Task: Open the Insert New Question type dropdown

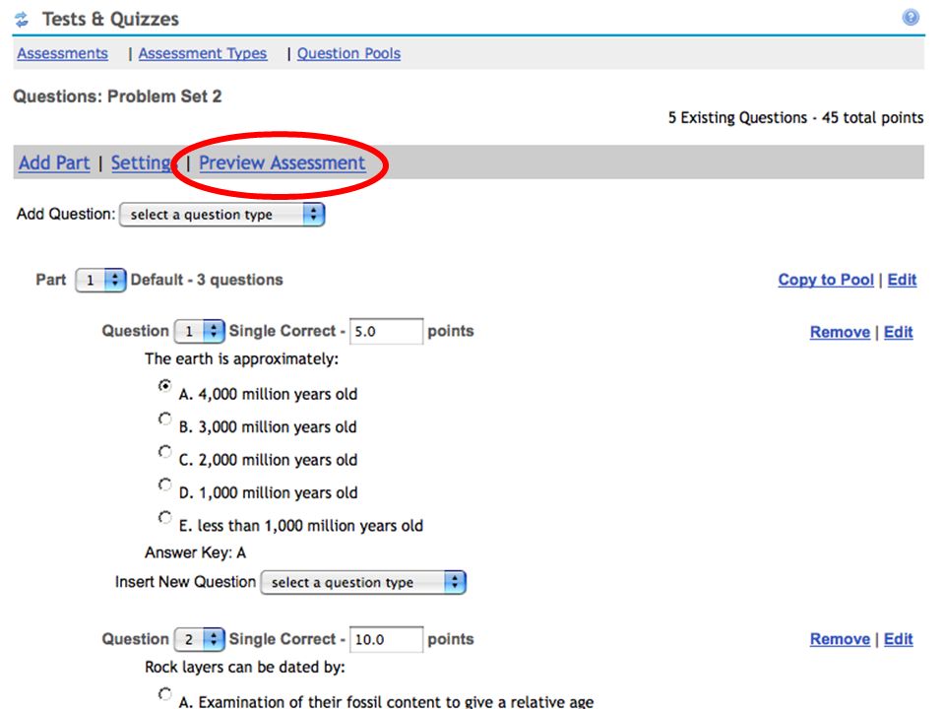Action: click(x=363, y=582)
